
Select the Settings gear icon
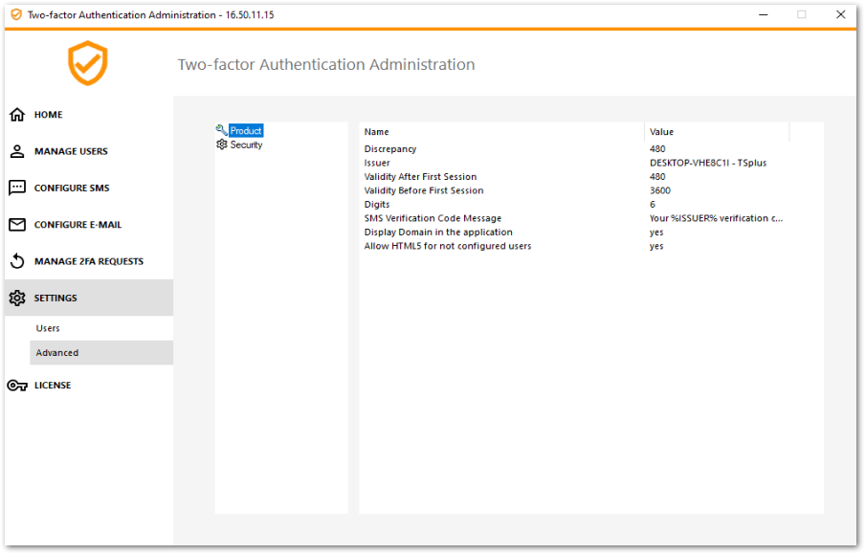[16, 298]
